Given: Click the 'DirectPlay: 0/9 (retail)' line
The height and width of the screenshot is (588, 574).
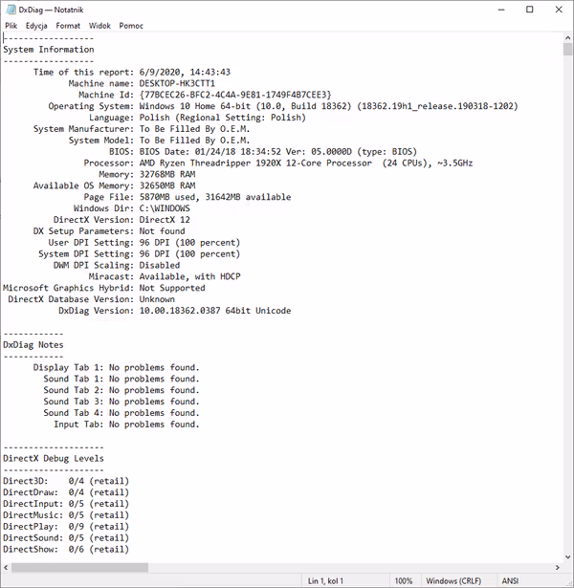Looking at the screenshot, I should pyautogui.click(x=66, y=527).
